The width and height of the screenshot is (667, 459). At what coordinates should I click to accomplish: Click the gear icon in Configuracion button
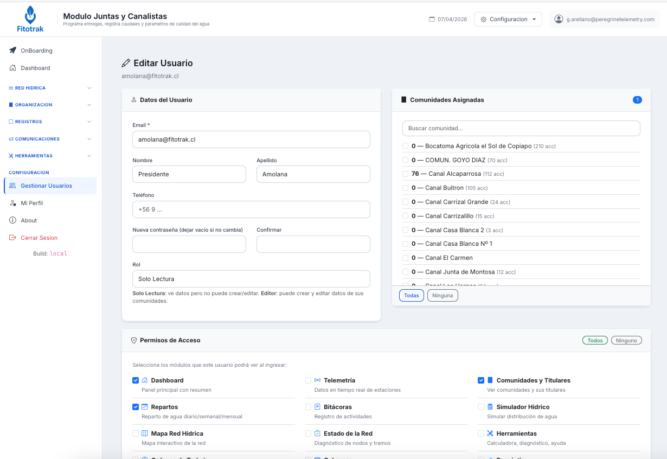point(484,20)
